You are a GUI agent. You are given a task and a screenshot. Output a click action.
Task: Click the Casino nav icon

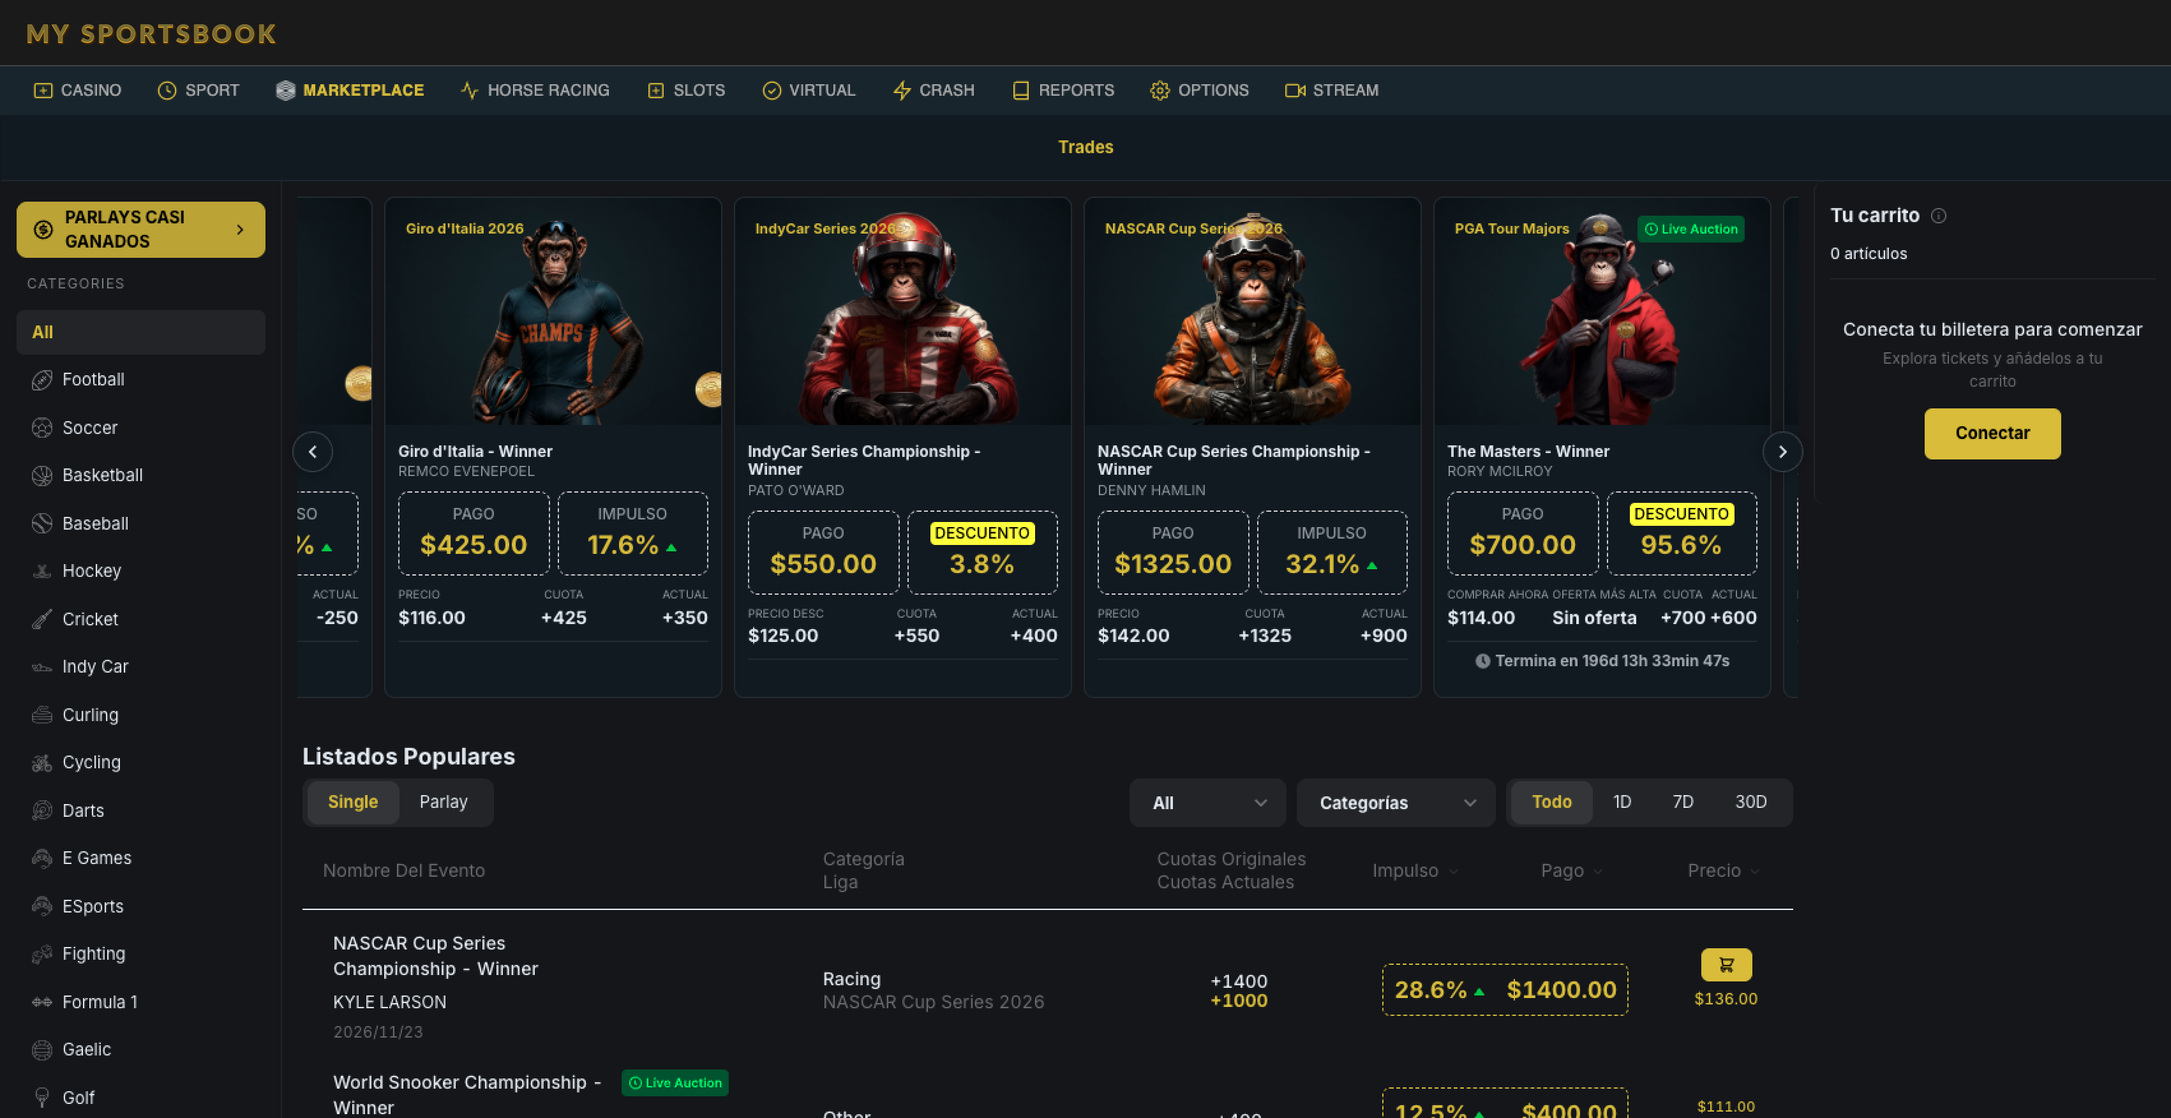point(43,90)
